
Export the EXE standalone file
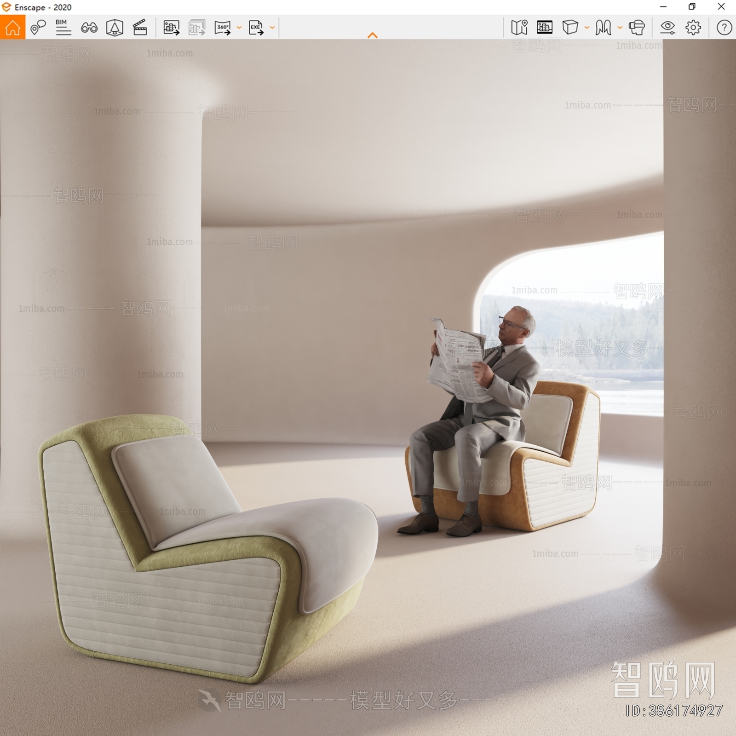tap(256, 28)
